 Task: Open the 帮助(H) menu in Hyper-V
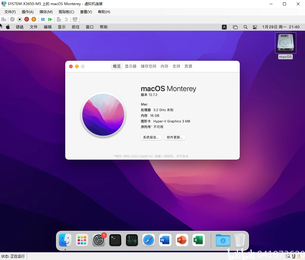pyautogui.click(x=104, y=12)
